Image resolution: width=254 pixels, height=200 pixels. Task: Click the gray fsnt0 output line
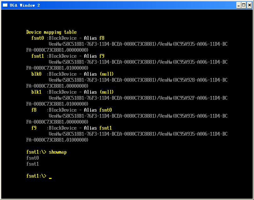click(x=33, y=158)
